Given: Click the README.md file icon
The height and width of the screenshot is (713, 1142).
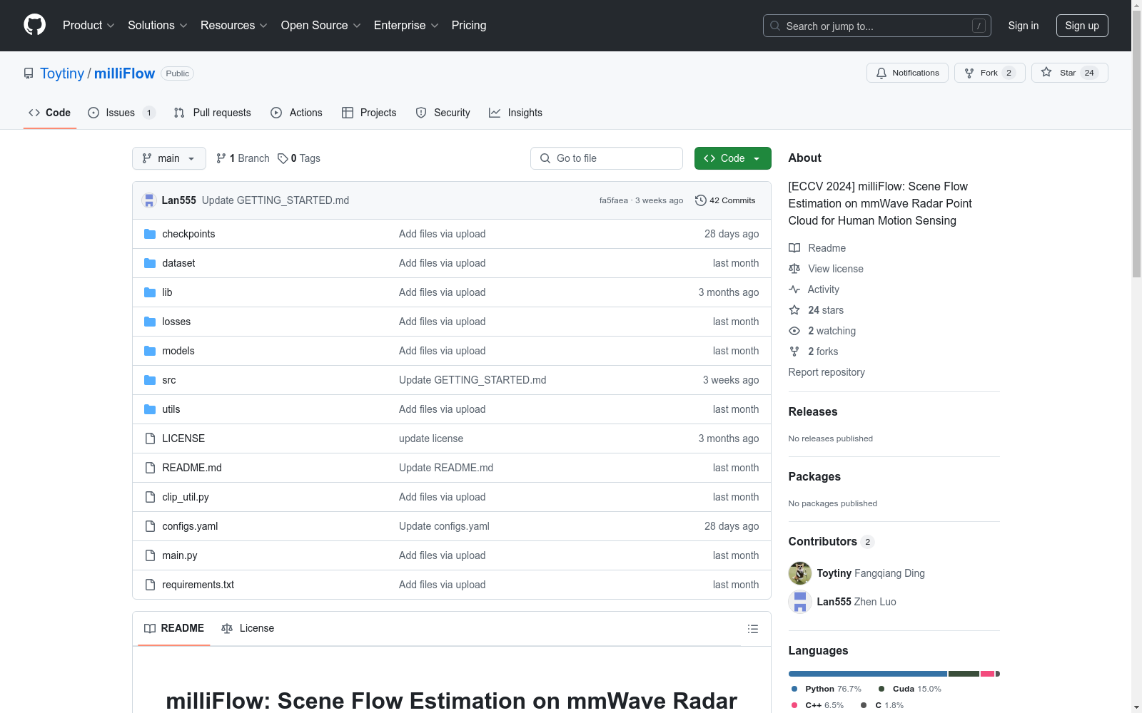Looking at the screenshot, I should (x=150, y=468).
